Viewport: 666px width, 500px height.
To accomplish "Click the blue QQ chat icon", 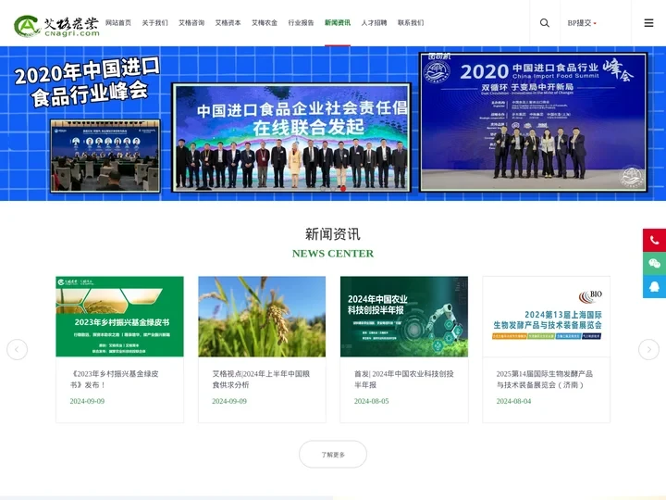I will pyautogui.click(x=654, y=286).
